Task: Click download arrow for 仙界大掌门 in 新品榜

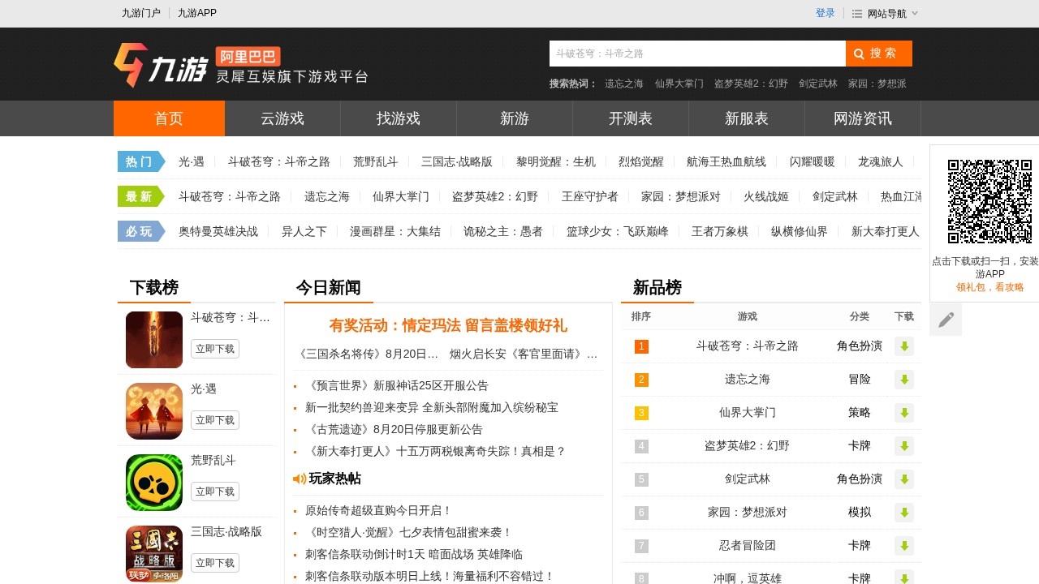Action: 904,413
